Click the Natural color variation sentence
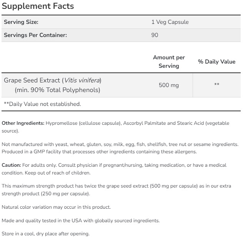 click(56, 207)
